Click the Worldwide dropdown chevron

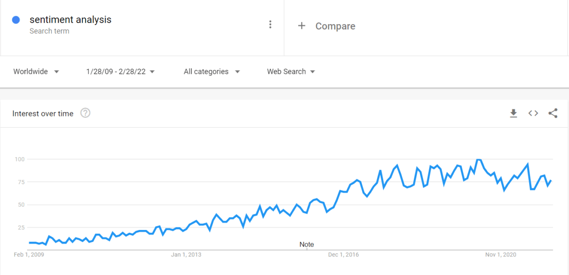56,71
